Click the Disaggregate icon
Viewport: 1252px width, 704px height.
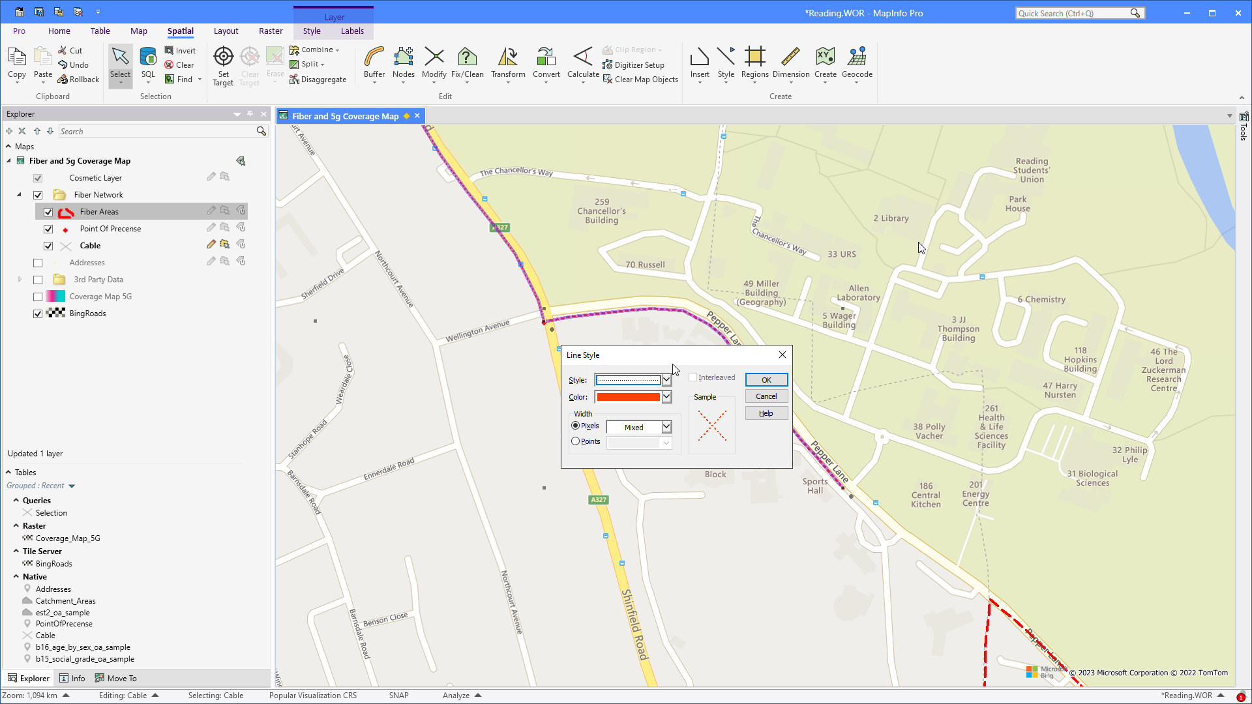point(295,79)
